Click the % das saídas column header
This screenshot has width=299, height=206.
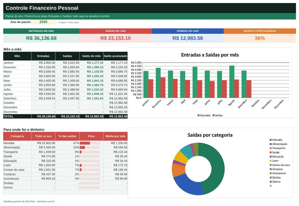point(67,136)
